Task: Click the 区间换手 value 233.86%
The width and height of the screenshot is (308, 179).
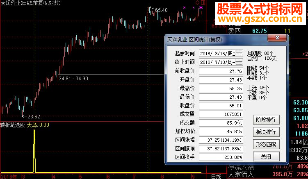Action: pos(221,157)
